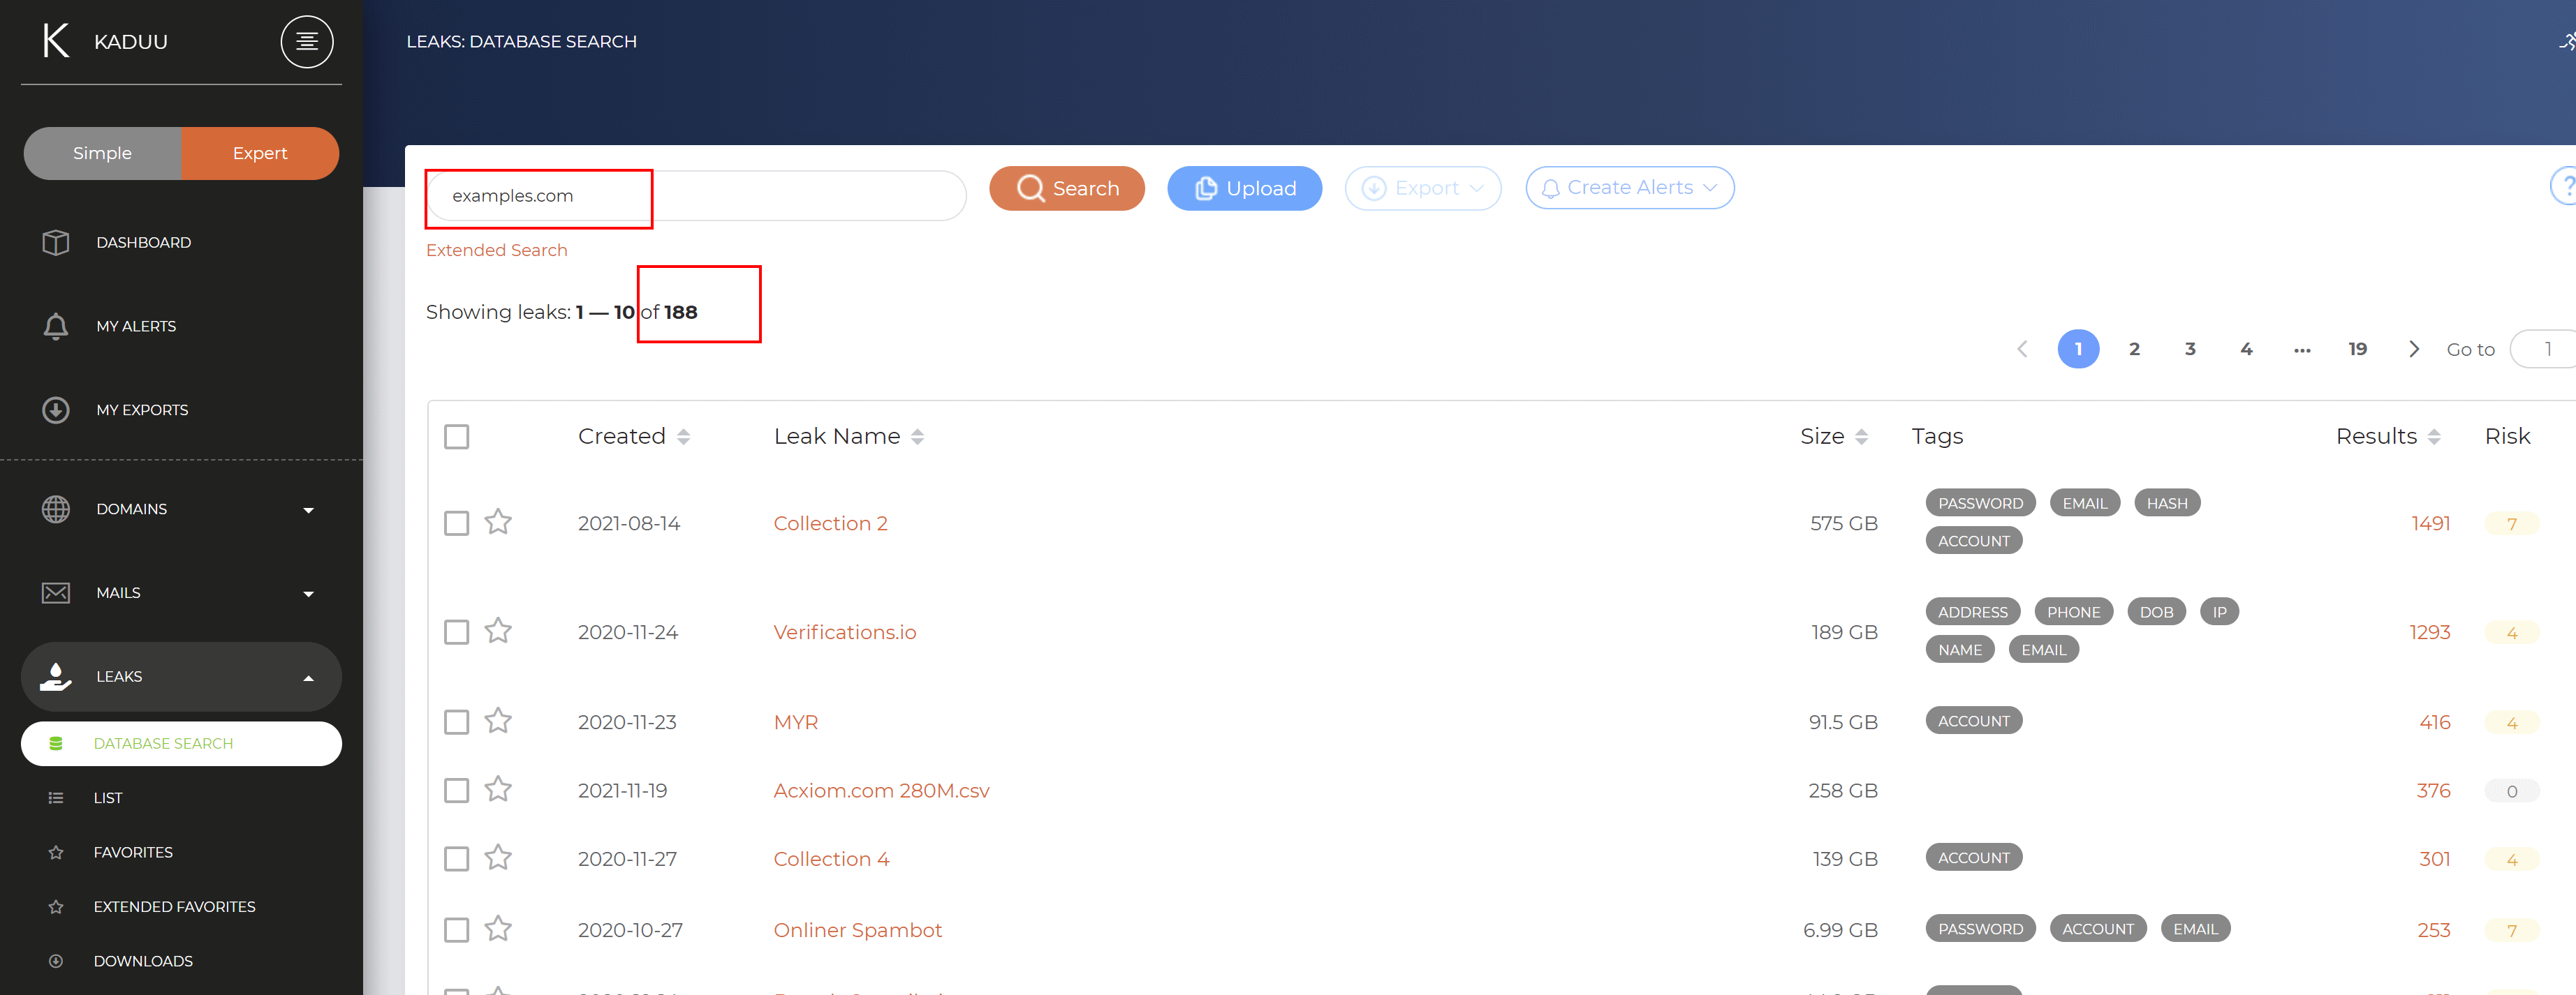Open the Extended Search link

click(x=496, y=250)
